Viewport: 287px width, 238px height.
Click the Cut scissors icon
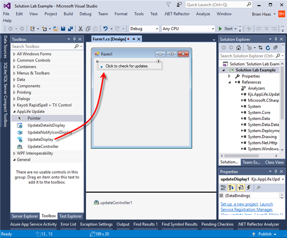[x=80, y=29]
